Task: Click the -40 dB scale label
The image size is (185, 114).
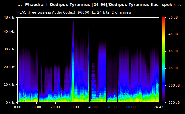Action: pos(172,34)
